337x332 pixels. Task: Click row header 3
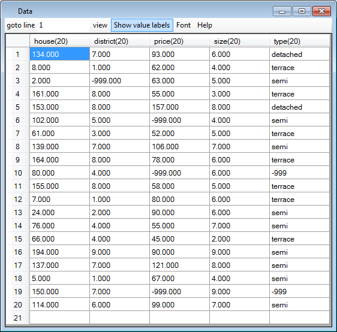point(17,80)
